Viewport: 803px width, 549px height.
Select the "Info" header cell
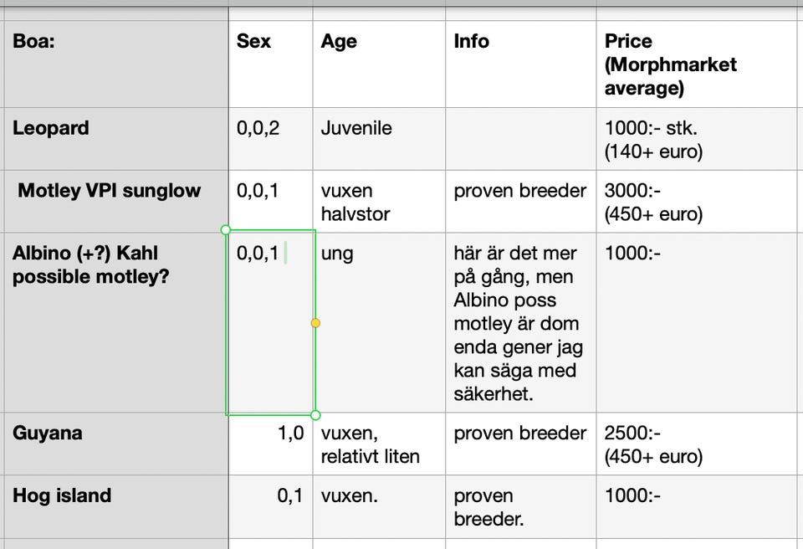[520, 64]
